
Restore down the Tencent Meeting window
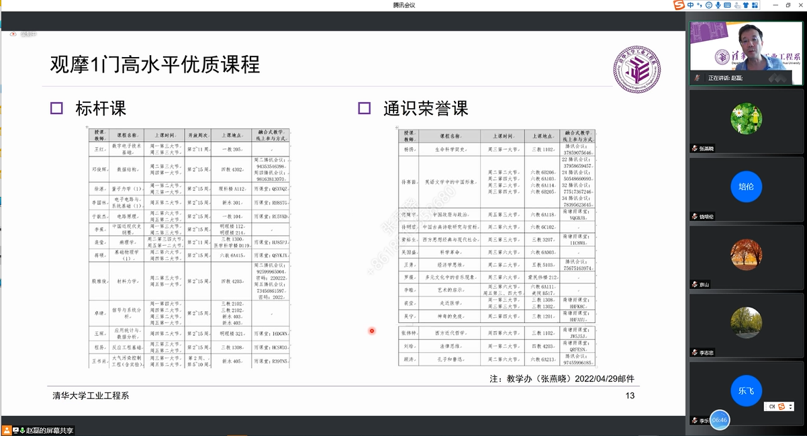click(x=788, y=5)
